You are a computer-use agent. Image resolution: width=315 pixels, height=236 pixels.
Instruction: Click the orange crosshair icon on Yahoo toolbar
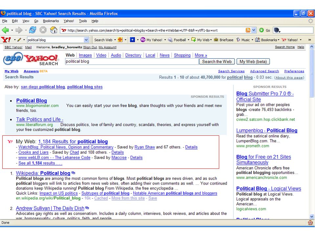(x=120, y=40)
